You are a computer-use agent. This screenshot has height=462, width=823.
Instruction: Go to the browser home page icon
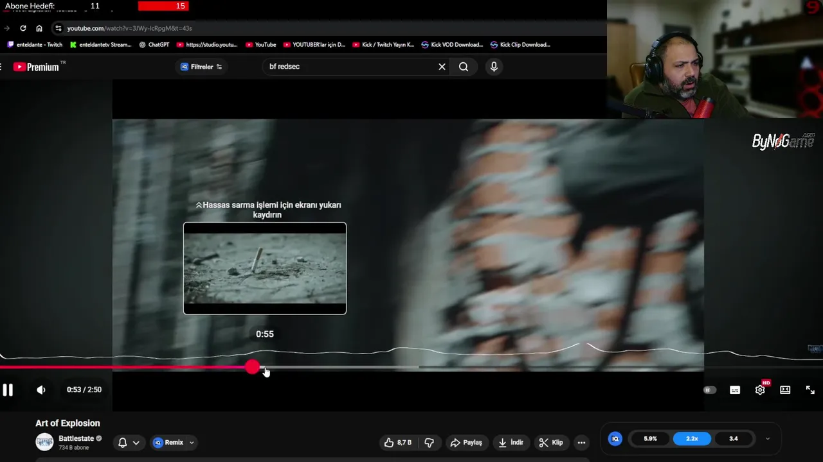tap(39, 28)
